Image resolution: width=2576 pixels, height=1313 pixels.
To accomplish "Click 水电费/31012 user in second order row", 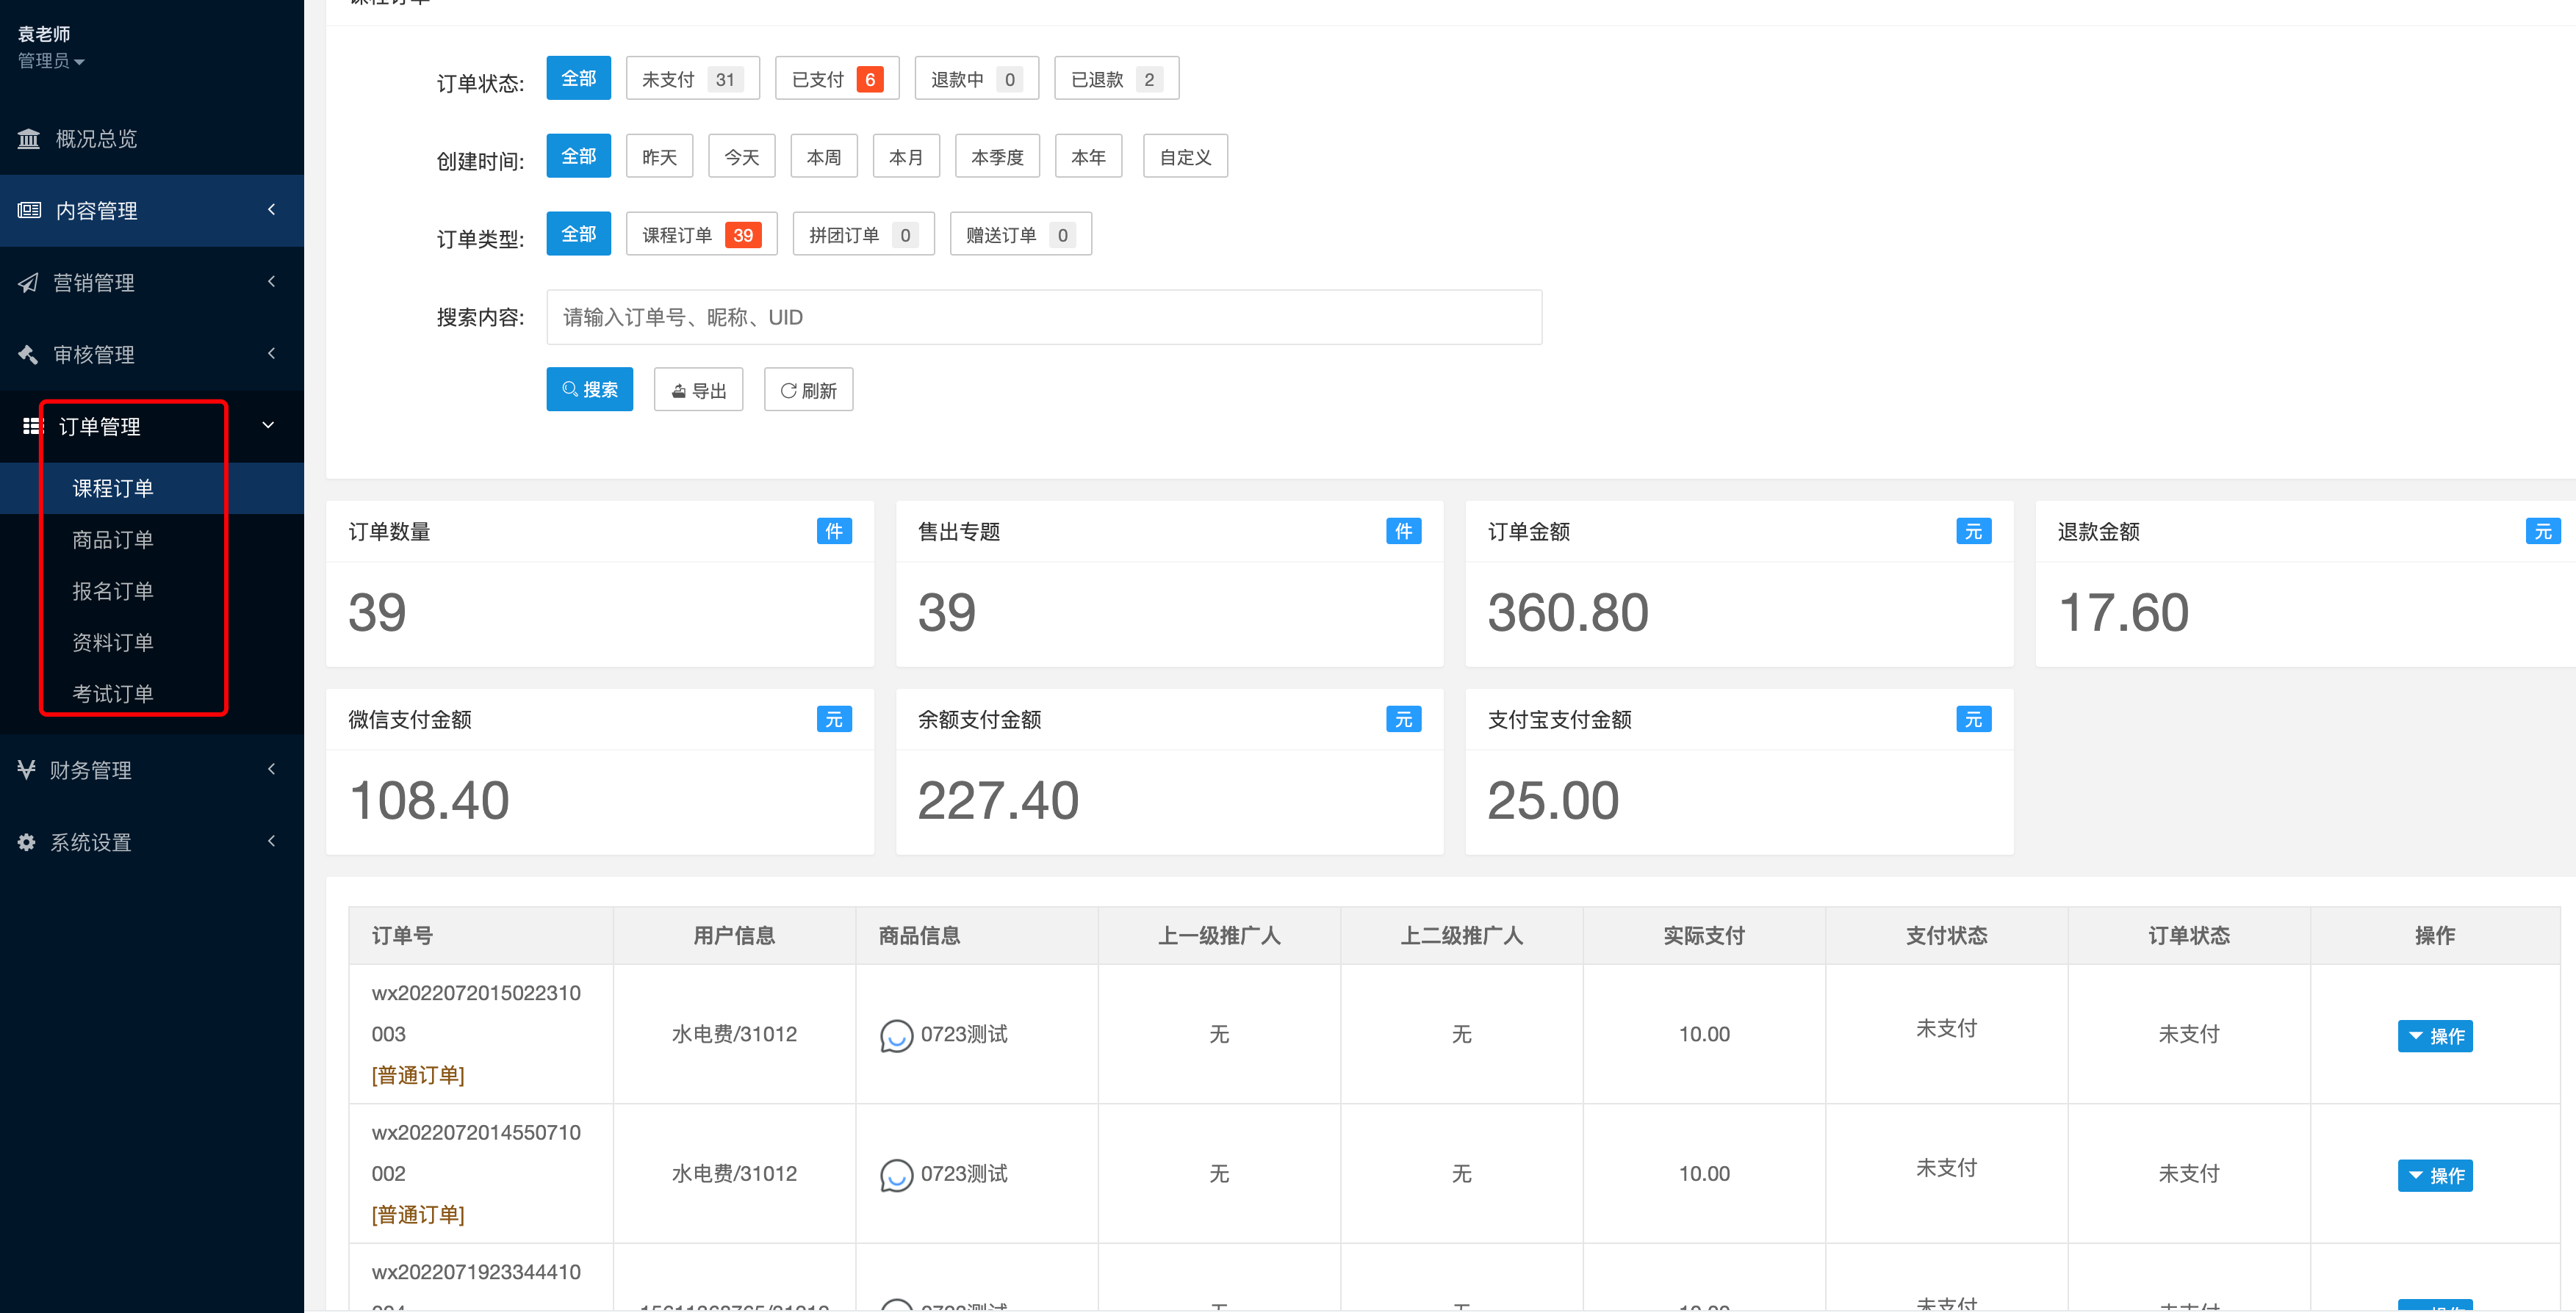I will (x=733, y=1174).
